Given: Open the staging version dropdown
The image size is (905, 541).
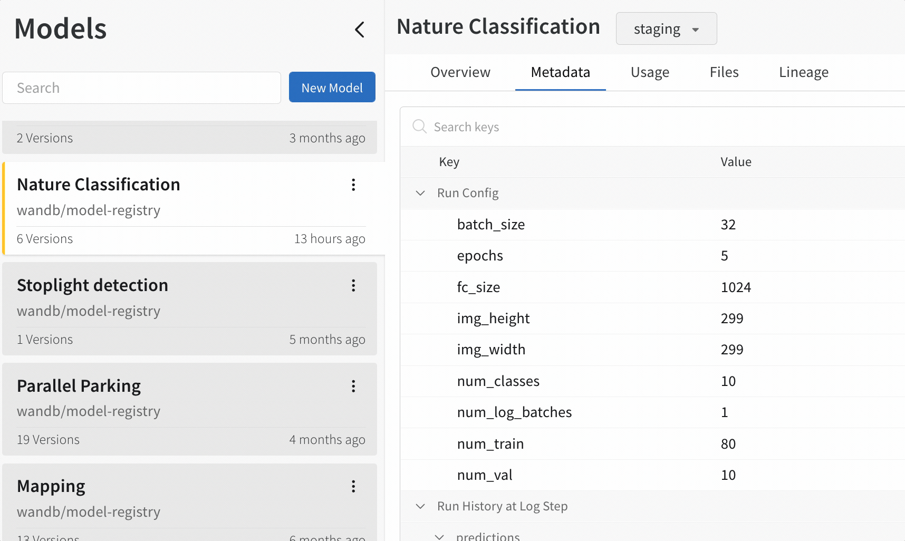Looking at the screenshot, I should 666,29.
